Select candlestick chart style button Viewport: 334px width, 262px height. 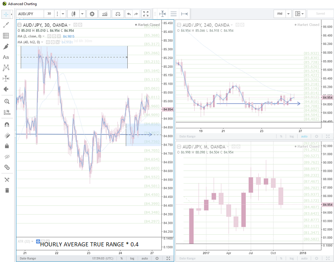(x=74, y=14)
